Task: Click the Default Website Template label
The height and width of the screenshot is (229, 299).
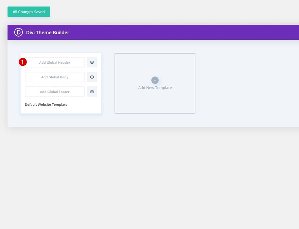Action: pyautogui.click(x=46, y=105)
